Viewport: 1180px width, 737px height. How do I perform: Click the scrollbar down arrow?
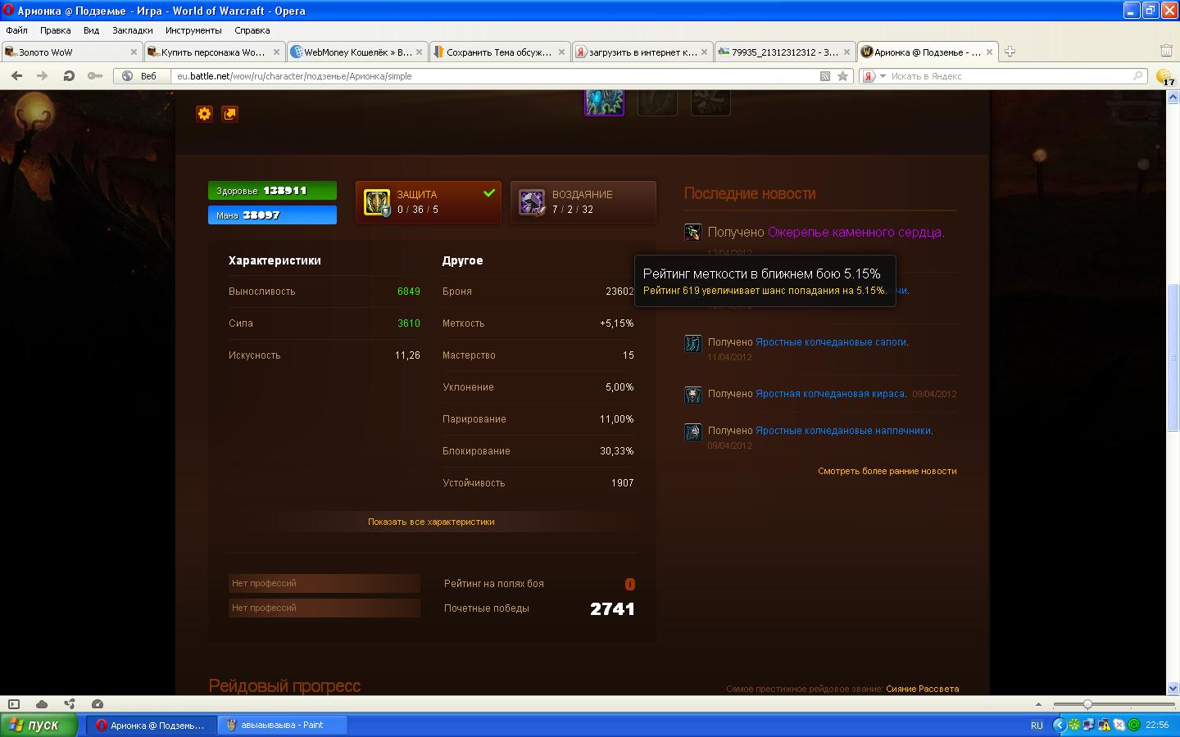tap(1173, 689)
